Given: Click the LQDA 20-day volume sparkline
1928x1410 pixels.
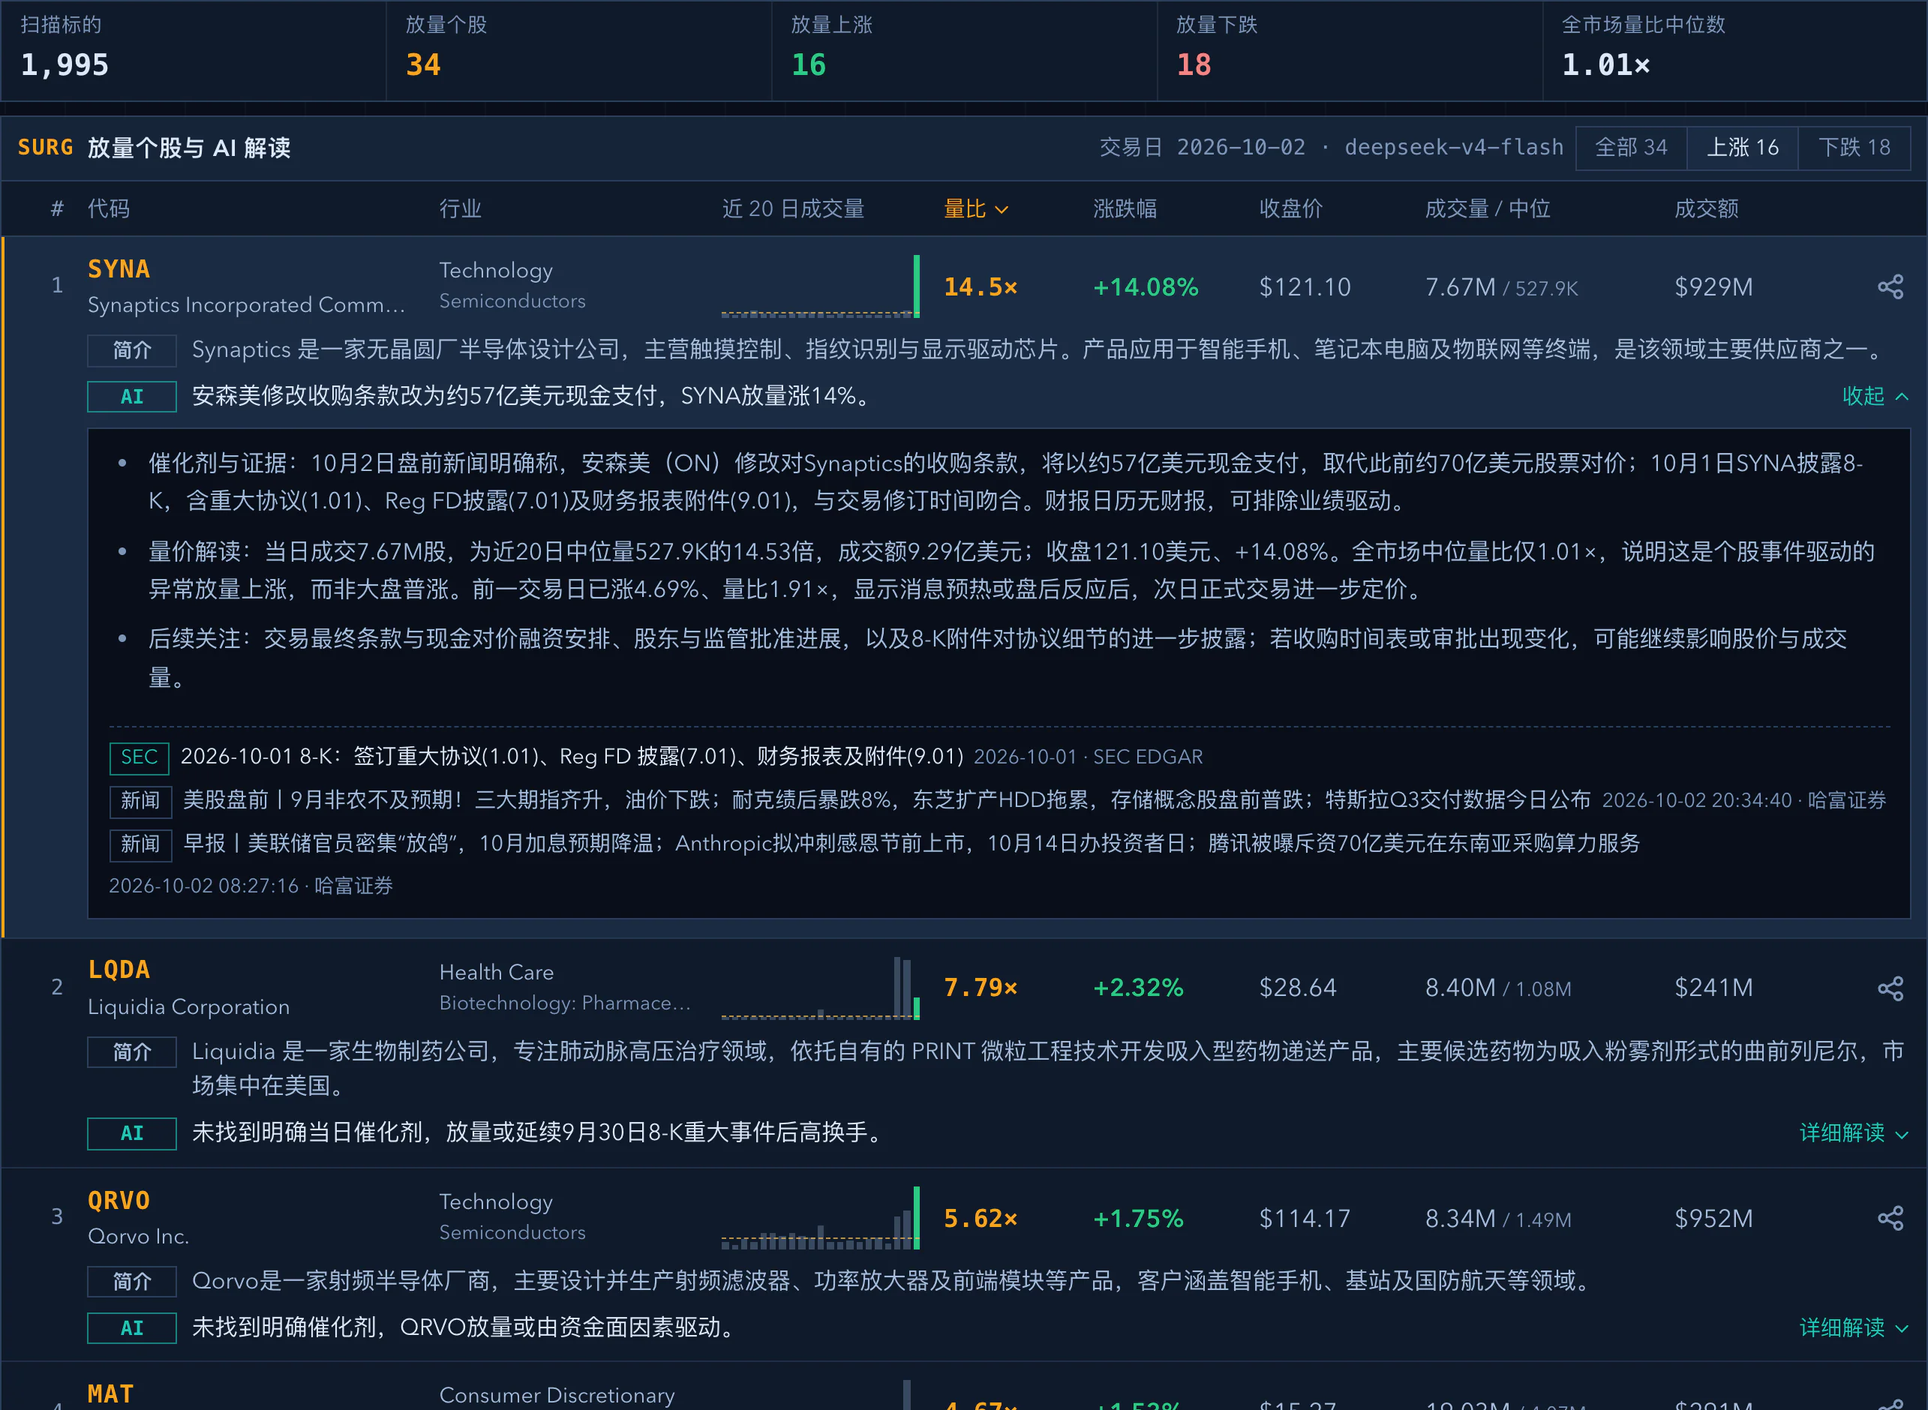Looking at the screenshot, I should 820,988.
